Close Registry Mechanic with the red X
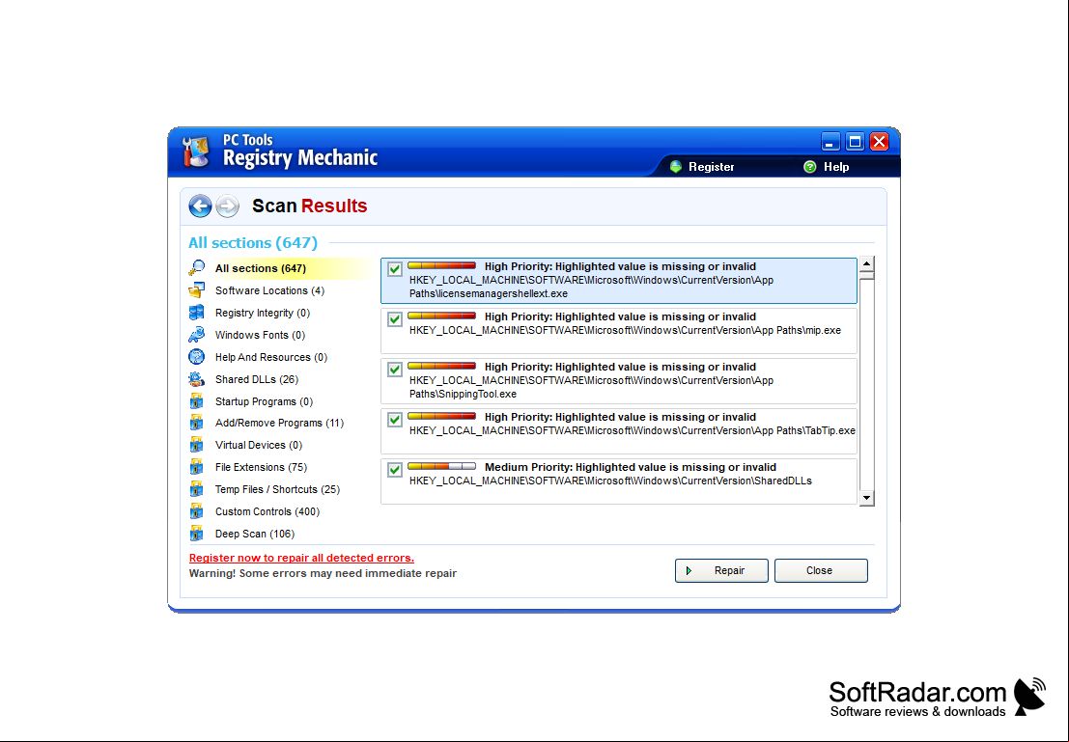Image resolution: width=1069 pixels, height=742 pixels. click(880, 142)
